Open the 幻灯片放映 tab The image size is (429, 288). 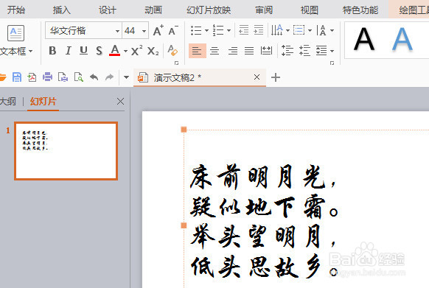click(x=209, y=10)
